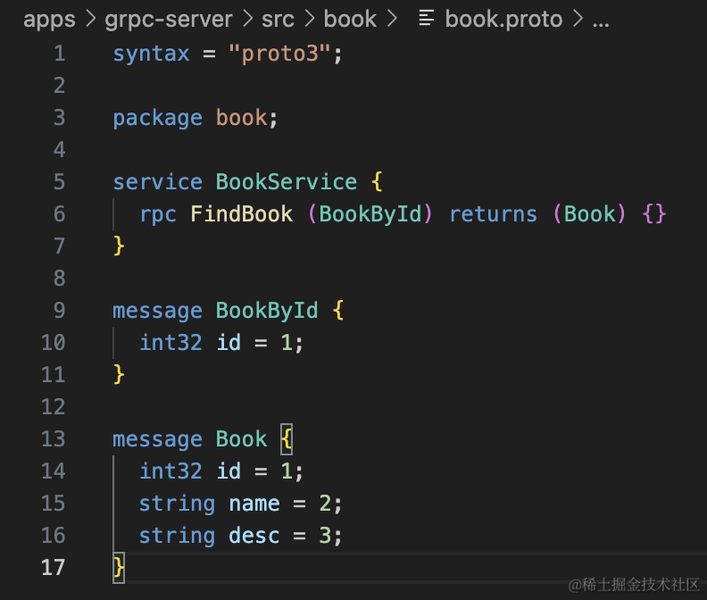Click line number 17 in the gutter

point(54,568)
